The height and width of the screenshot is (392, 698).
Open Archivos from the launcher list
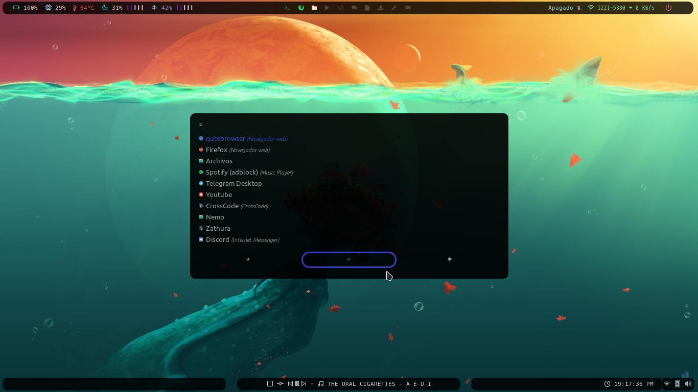pyautogui.click(x=349, y=161)
